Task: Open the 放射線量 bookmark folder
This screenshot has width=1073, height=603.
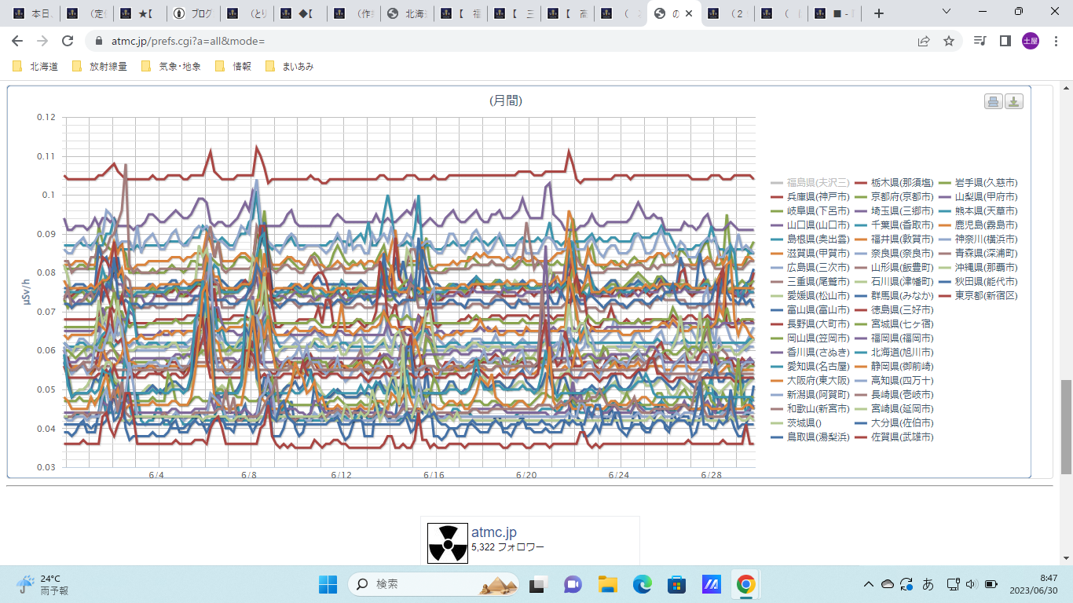Action: coord(99,67)
